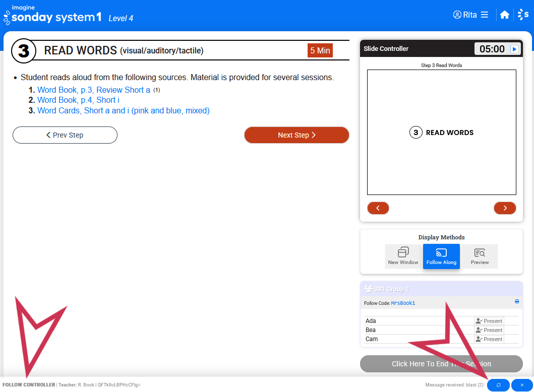Click the home icon in header
The width and height of the screenshot is (534, 392).
click(x=504, y=15)
